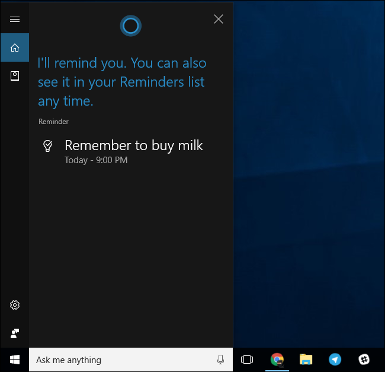
Task: Click the reminder lightbulb icon
Action: [47, 145]
